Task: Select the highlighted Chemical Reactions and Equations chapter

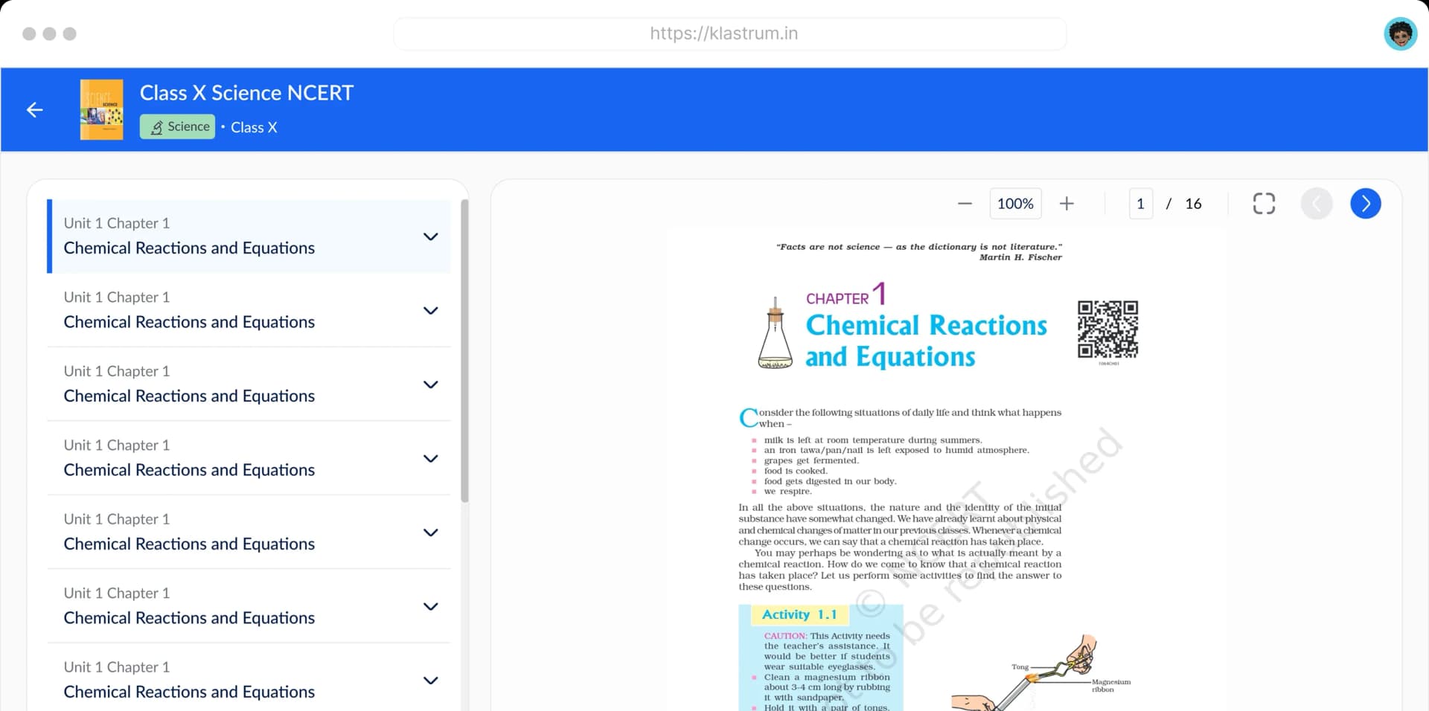Action: pos(249,237)
